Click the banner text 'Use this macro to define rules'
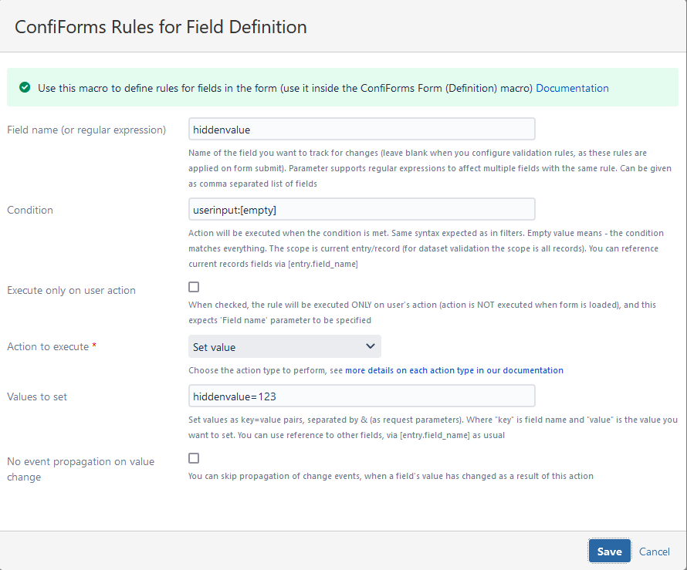The height and width of the screenshot is (570, 687). [285, 88]
